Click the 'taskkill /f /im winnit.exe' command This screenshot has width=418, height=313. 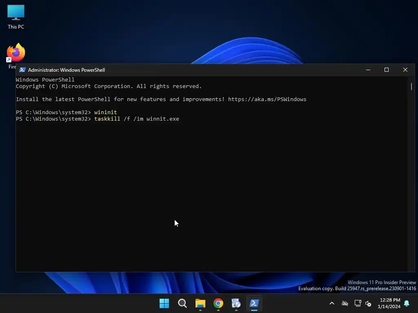pyautogui.click(x=136, y=119)
